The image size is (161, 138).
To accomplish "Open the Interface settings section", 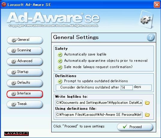I will click(25, 94).
